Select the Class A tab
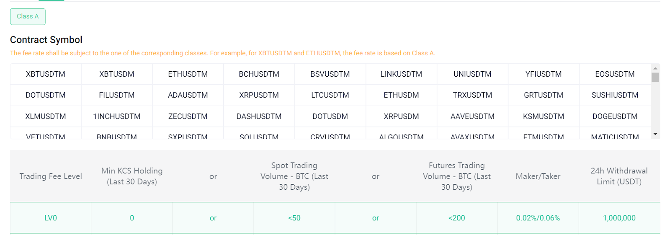This screenshot has height=235, width=670. tap(28, 16)
